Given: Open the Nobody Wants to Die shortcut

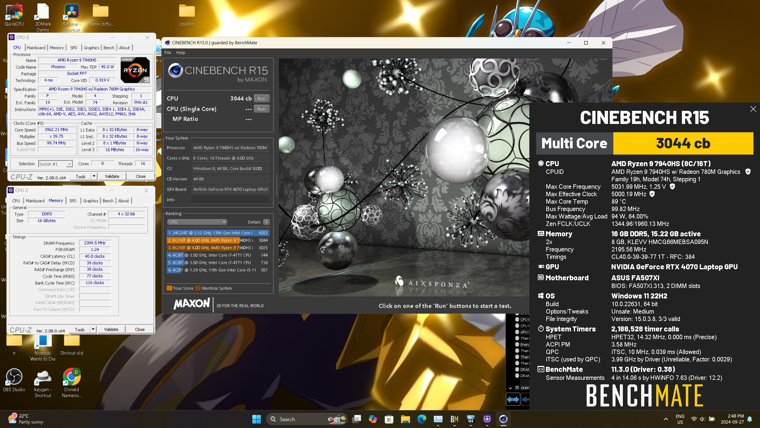Looking at the screenshot, I should click(x=43, y=347).
